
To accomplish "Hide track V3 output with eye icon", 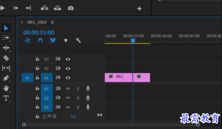I will point(68,59).
